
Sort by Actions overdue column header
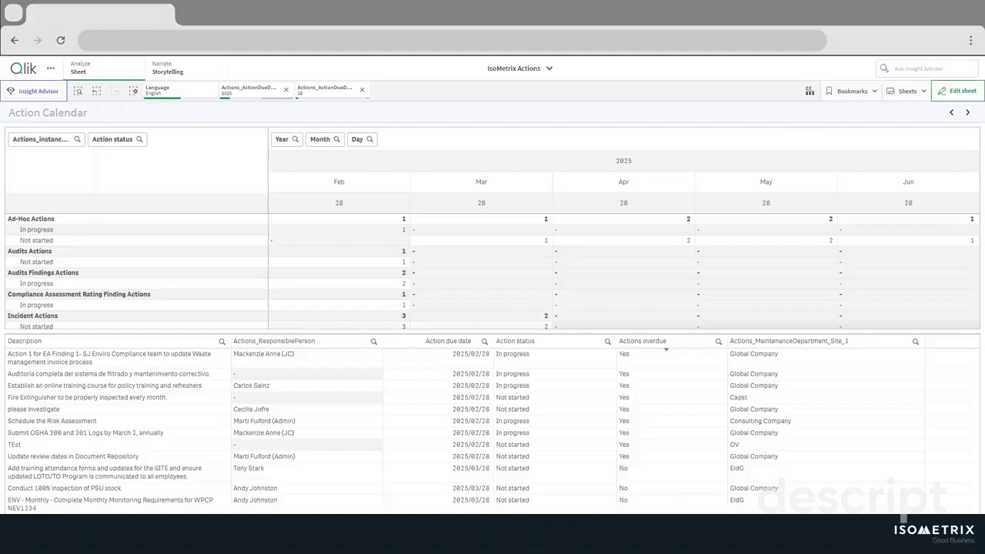click(643, 341)
